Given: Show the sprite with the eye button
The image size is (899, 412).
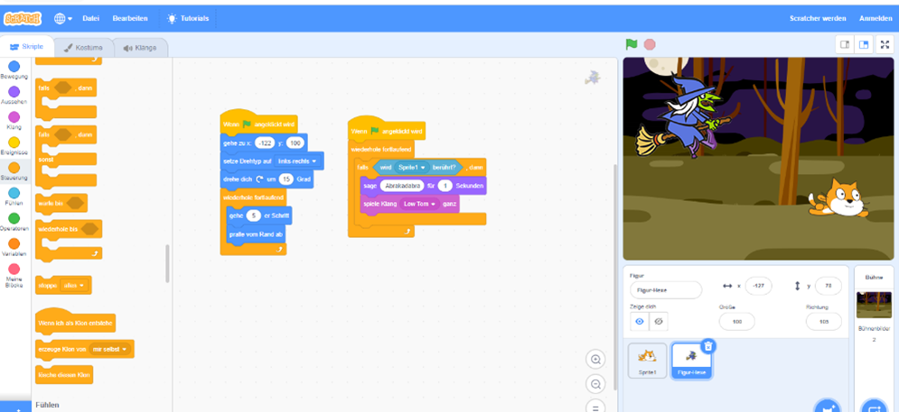Looking at the screenshot, I should (640, 322).
